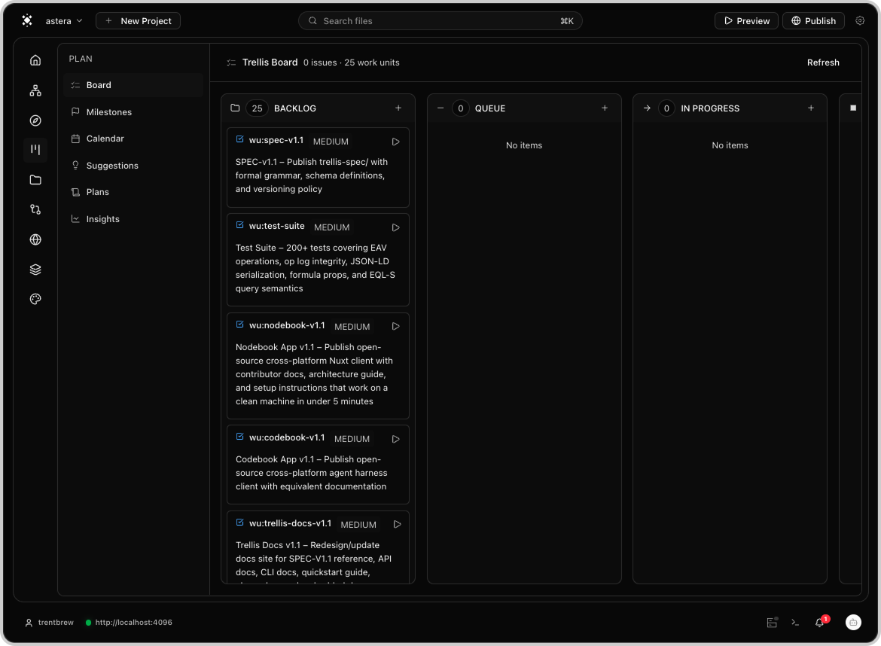
Task: Toggle the wu:spec-v1.1 checkbox icon
Action: click(x=240, y=139)
